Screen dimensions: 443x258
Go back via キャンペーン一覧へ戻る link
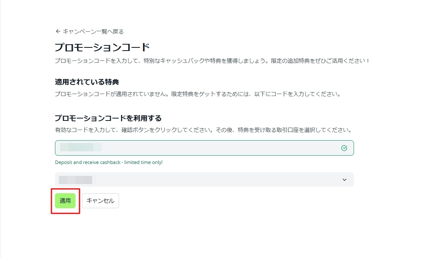tap(89, 32)
